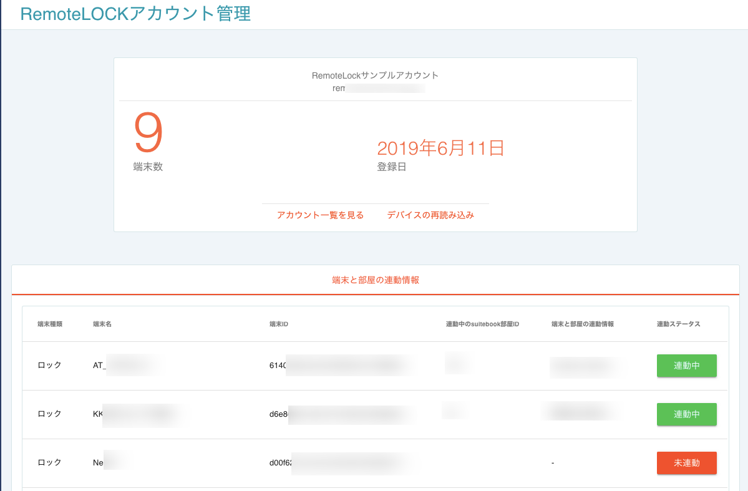
Task: Open the アカウント一覧を見る link
Action: 320,215
